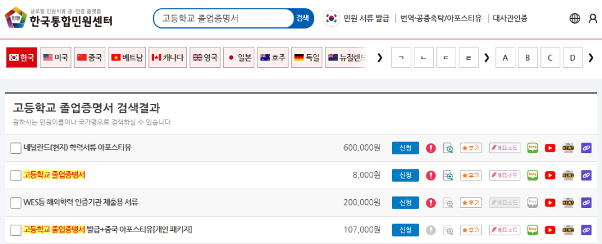Screen dimensions: 602x244
Task: Select the 베트남 country tab
Action: pos(127,57)
